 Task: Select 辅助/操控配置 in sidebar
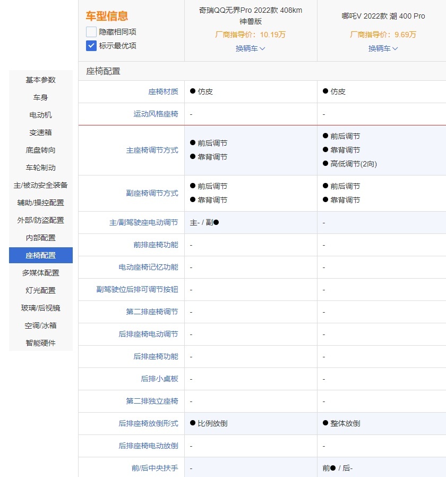point(41,203)
